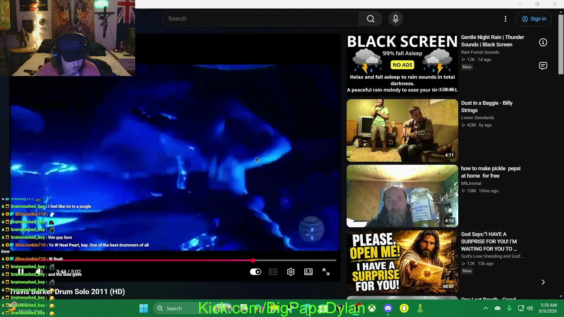Open the Windows Start menu
This screenshot has height=317, width=564.
144,308
